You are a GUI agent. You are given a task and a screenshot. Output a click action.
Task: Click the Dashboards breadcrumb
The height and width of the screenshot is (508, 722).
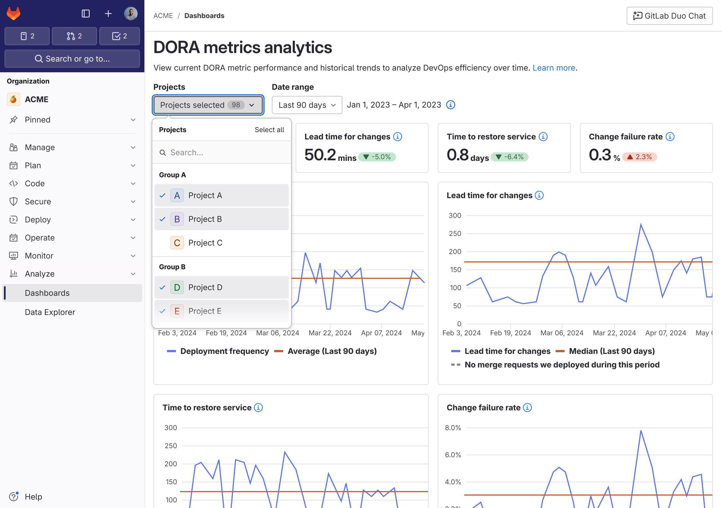pos(204,16)
